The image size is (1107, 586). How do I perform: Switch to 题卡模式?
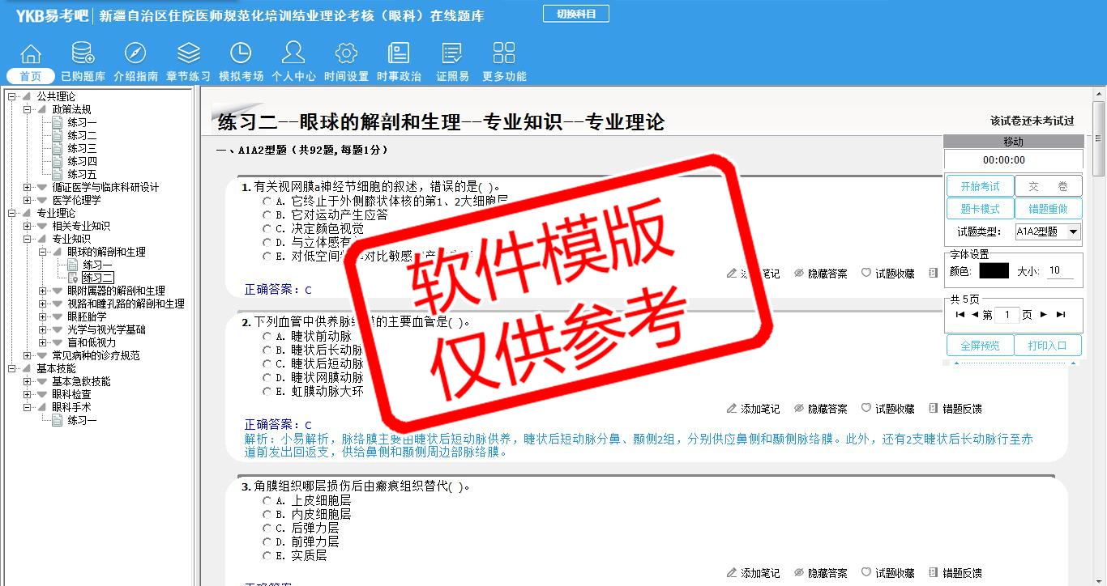click(x=980, y=209)
